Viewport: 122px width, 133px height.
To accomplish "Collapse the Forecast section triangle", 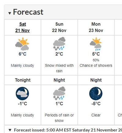I will 10,13.
